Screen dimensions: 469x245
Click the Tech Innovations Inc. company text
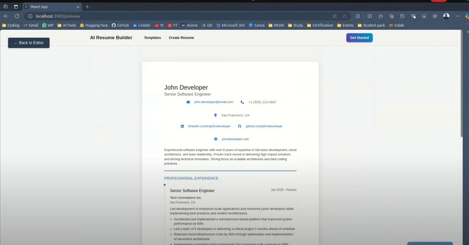coord(186,198)
